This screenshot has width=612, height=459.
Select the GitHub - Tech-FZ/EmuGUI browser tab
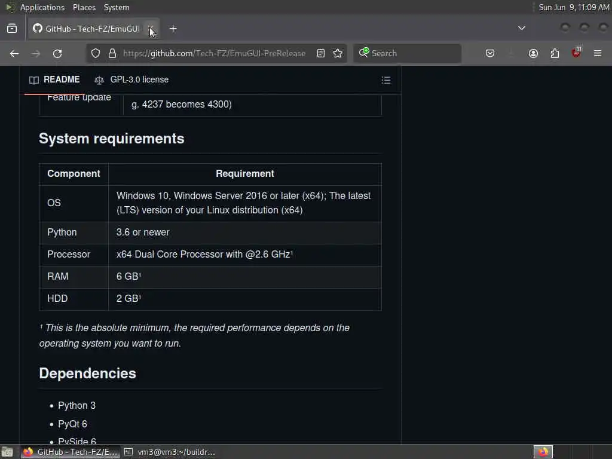(94, 29)
